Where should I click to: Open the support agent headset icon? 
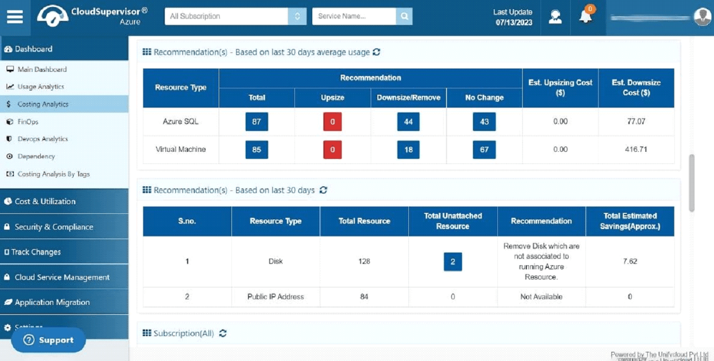point(555,17)
